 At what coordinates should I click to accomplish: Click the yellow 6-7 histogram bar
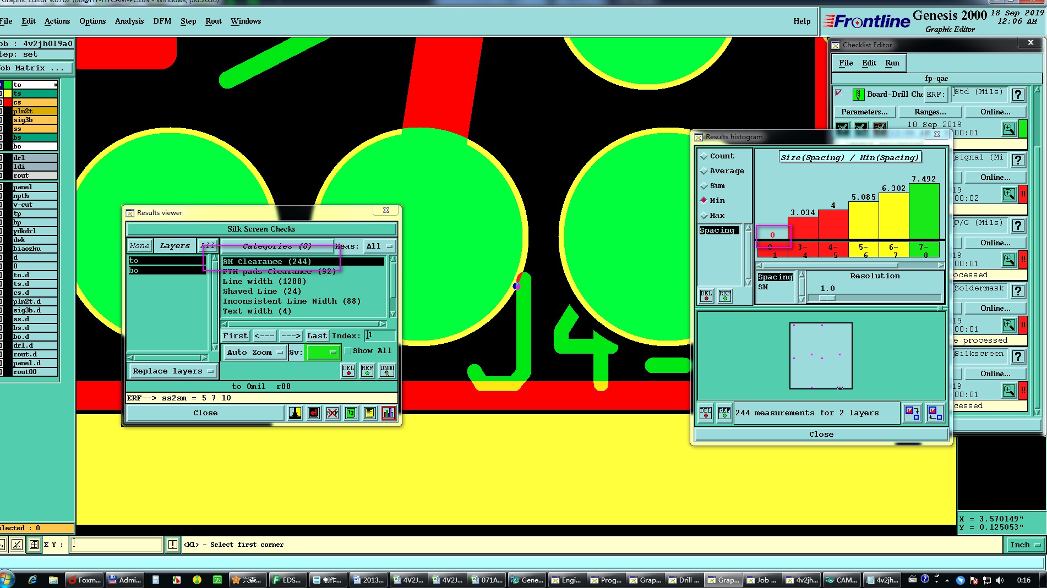click(x=894, y=216)
